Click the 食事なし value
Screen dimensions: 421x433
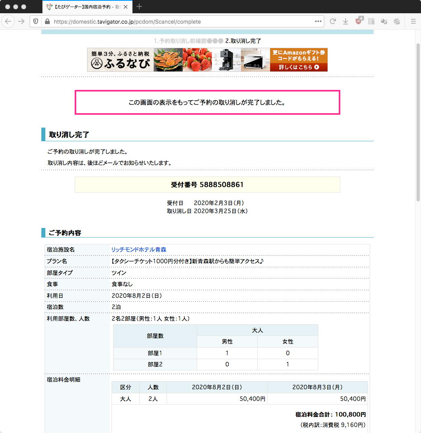[122, 284]
